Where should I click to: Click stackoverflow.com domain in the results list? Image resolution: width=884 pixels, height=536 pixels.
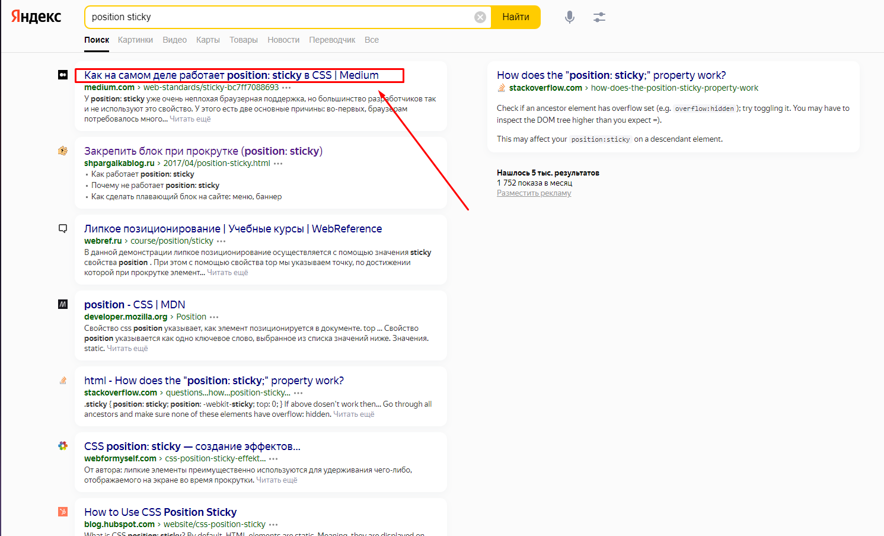pyautogui.click(x=120, y=393)
